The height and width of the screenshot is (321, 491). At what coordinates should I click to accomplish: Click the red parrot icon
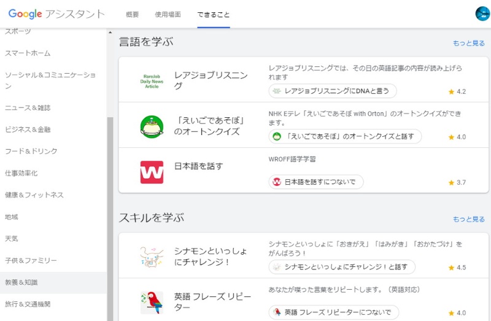pos(152,302)
